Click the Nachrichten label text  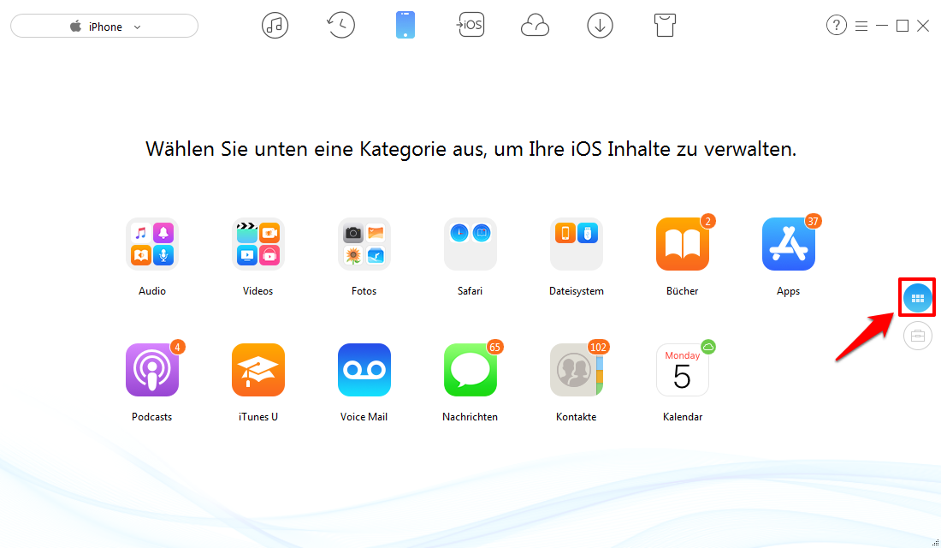click(470, 417)
